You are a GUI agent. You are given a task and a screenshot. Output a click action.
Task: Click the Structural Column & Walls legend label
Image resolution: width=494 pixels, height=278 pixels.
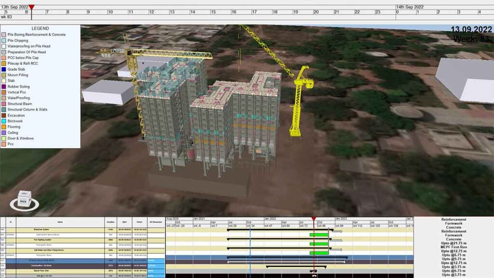[27, 110]
